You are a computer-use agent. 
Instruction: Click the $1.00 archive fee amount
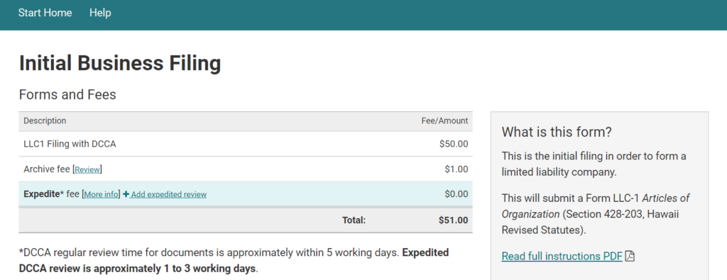pos(457,169)
